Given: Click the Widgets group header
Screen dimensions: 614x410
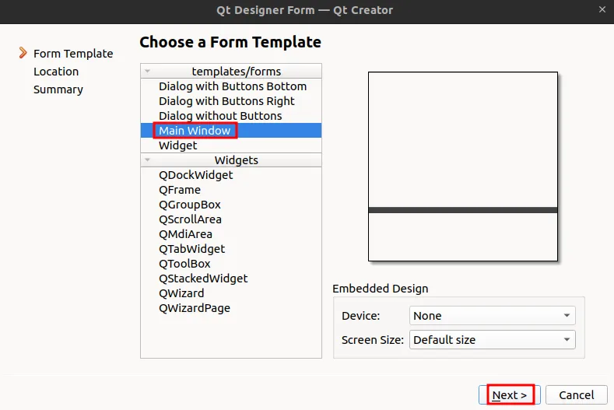Looking at the screenshot, I should [231, 159].
